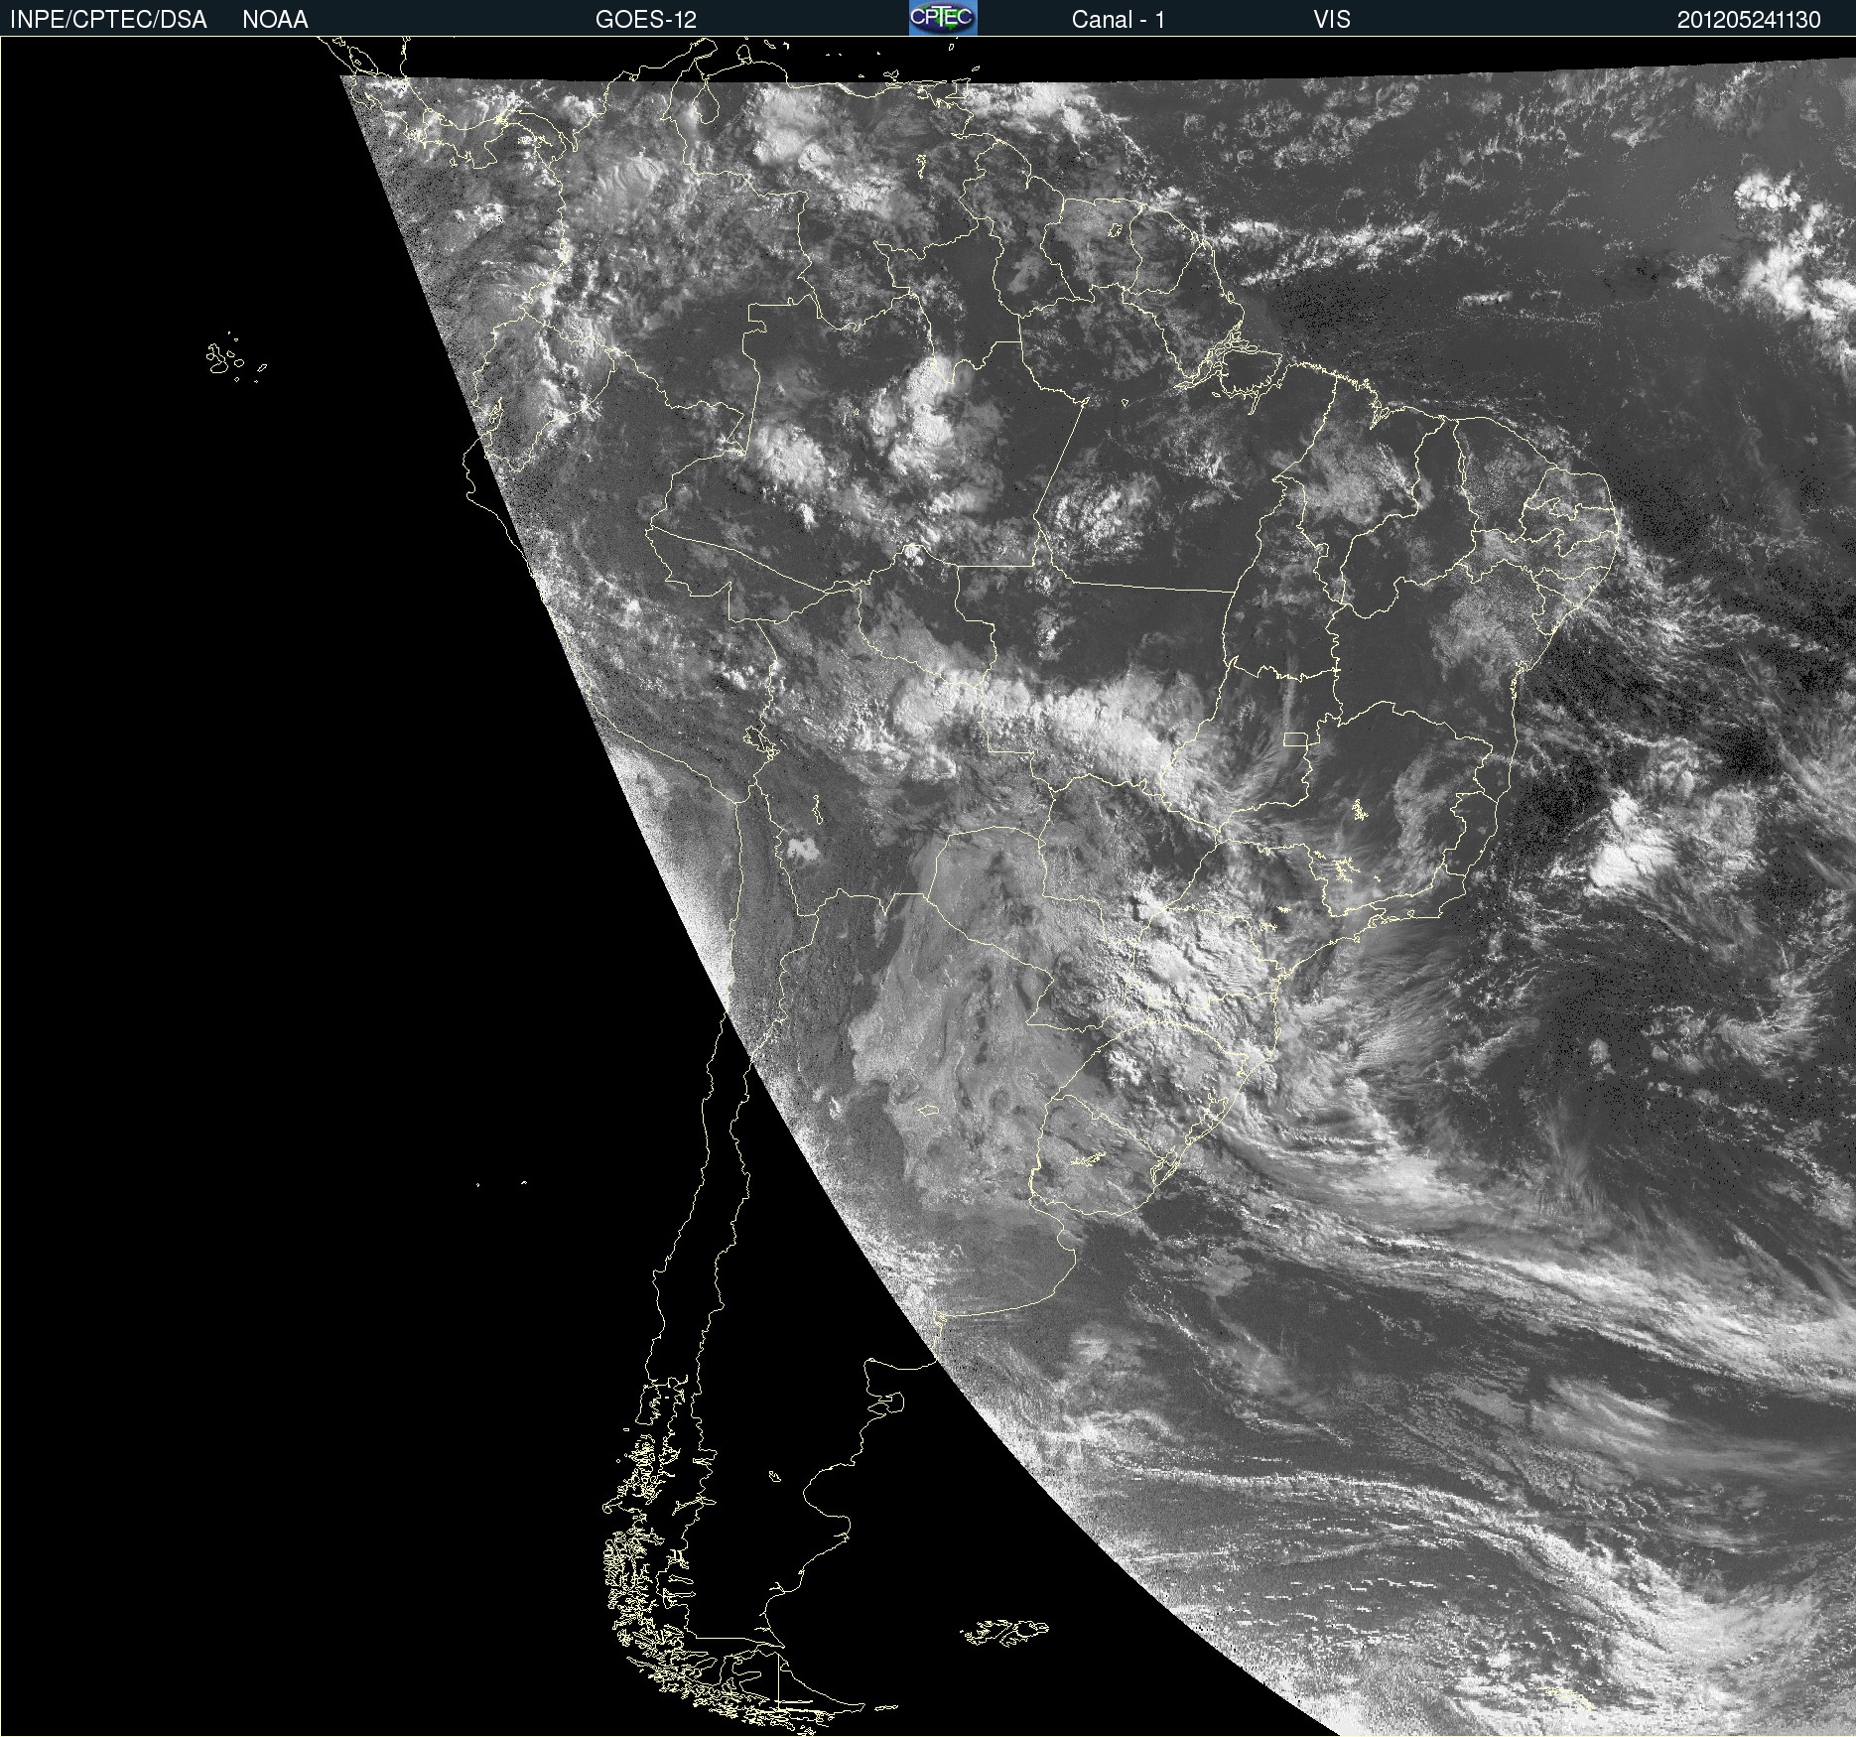Click the Mar Chiquita lake outline in Argentina

tap(926, 1110)
